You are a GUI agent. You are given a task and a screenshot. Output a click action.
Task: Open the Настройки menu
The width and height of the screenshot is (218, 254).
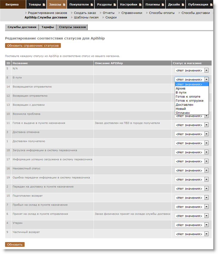(x=128, y=4)
